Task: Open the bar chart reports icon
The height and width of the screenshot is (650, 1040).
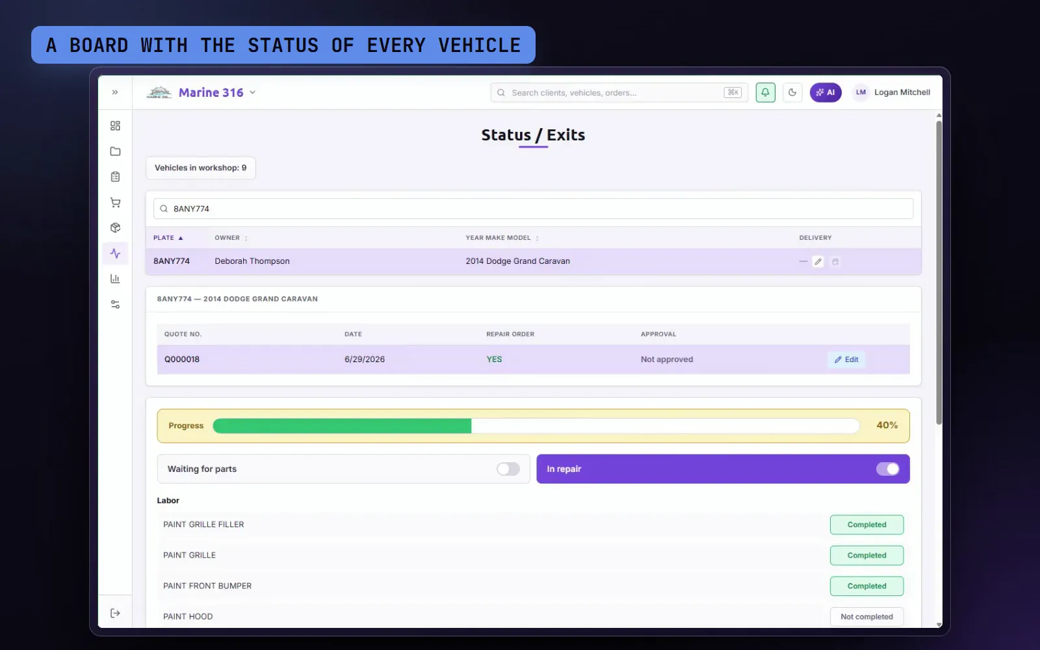Action: tap(115, 279)
